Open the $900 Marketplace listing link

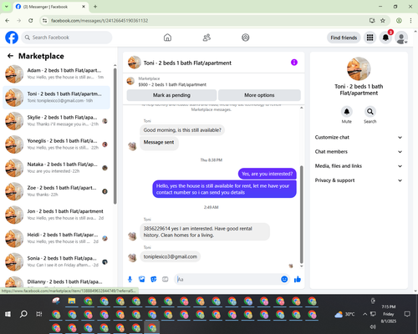pyautogui.click(x=172, y=84)
